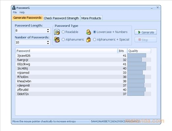This screenshot has width=172, height=131.
Task: Click bits value 33 for vijzamsd
Action: click(125, 73)
